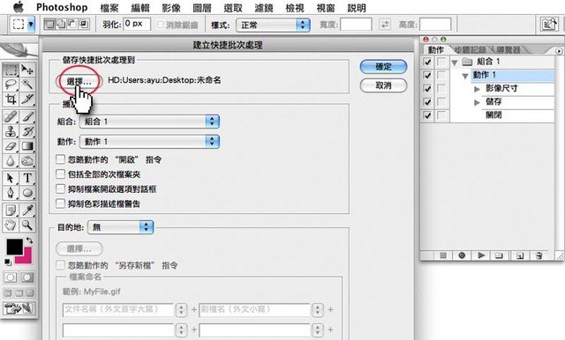The height and width of the screenshot is (340, 565).
Task: Select the Move tool in the toolbox
Action: [27, 70]
